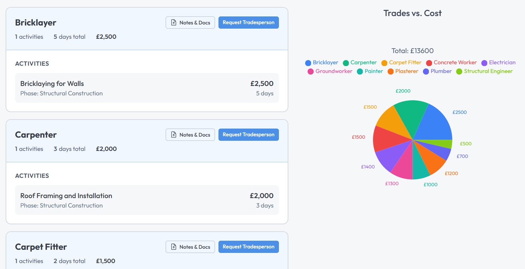
Task: Toggle Electrician legend color dot
Action: (x=484, y=63)
